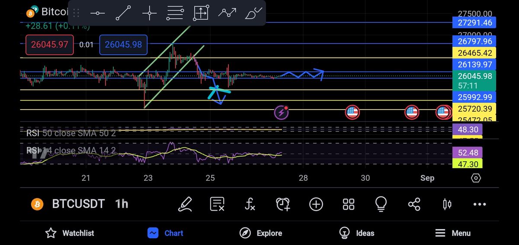The height and width of the screenshot is (245, 519).
Task: Toggle the drawing pen mode
Action: tap(185, 204)
